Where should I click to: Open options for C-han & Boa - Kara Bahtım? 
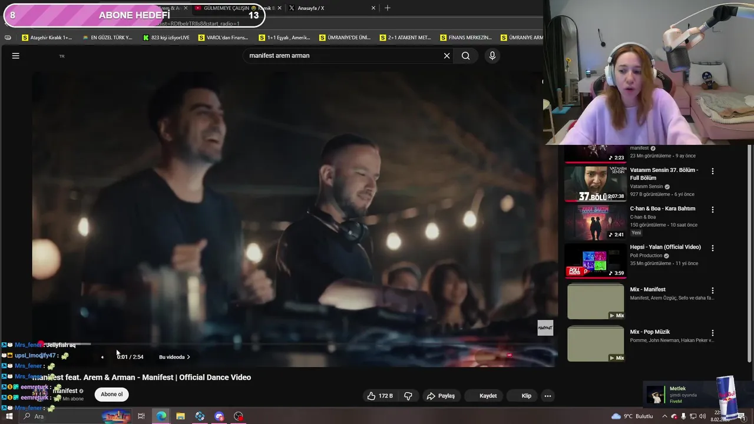(x=712, y=210)
